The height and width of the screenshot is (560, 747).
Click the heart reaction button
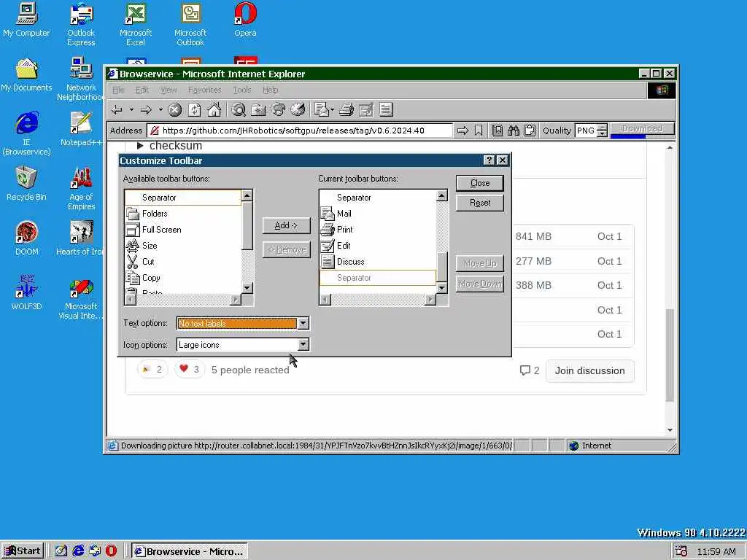pyautogui.click(x=189, y=369)
